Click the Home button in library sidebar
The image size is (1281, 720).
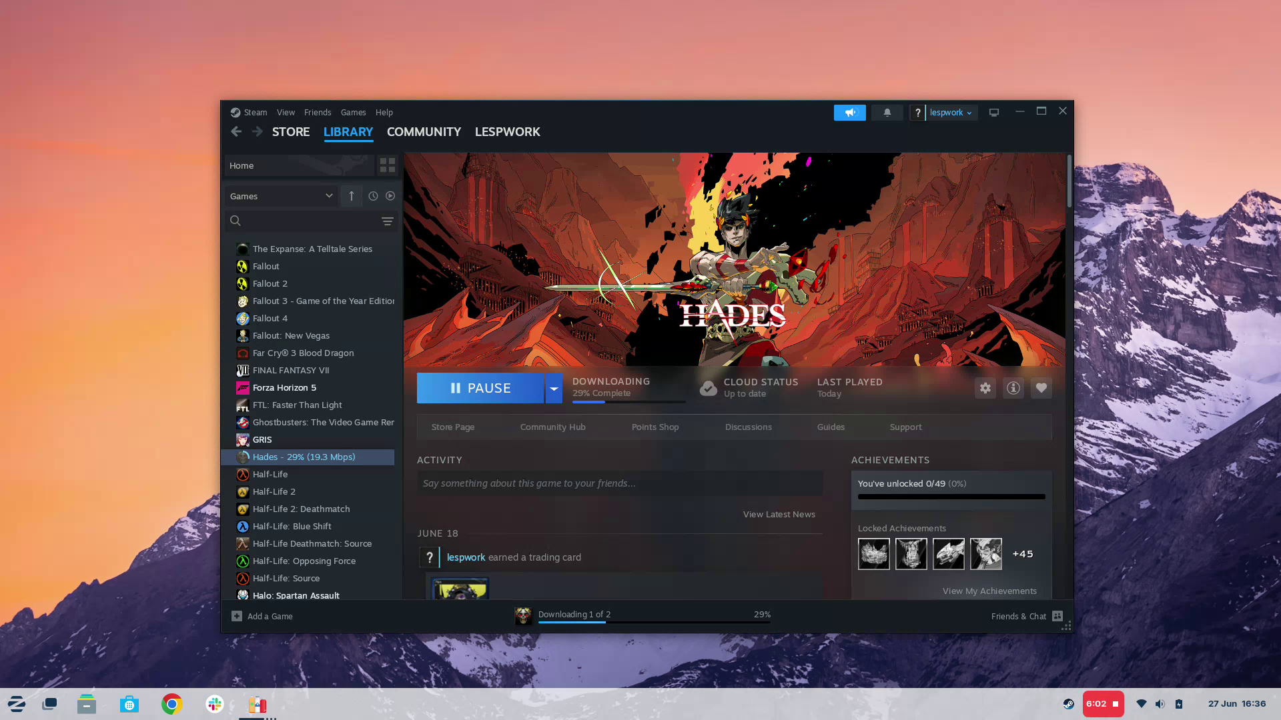(x=299, y=165)
